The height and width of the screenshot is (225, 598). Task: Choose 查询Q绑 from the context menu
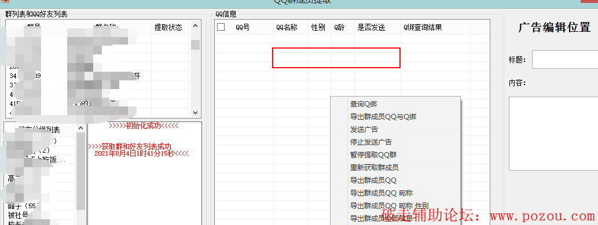[364, 104]
